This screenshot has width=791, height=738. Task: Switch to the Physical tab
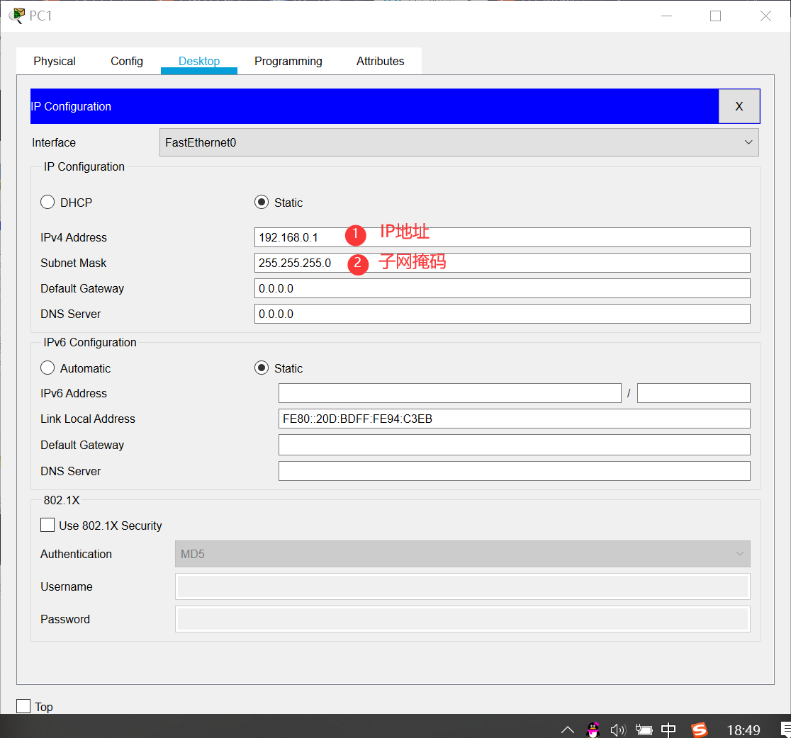point(54,61)
